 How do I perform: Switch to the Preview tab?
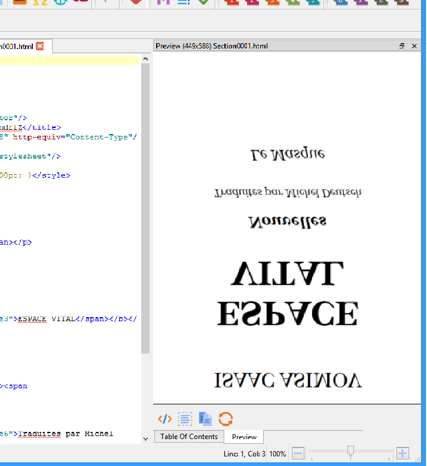(x=244, y=437)
